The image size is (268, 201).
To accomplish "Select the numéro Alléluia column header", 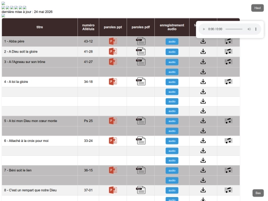I will pyautogui.click(x=88, y=27).
